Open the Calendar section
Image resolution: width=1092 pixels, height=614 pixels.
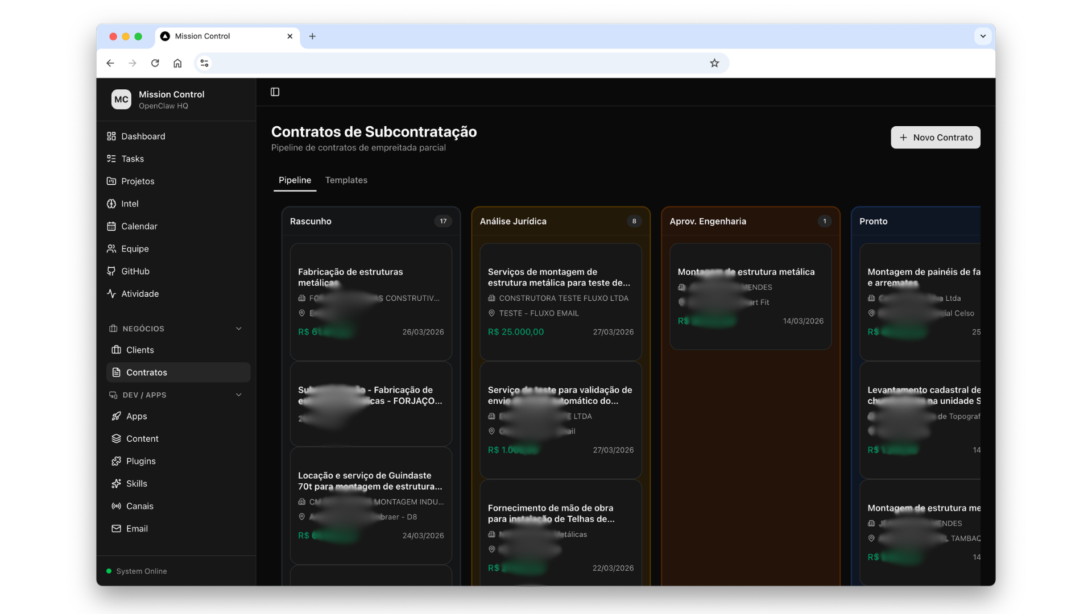139,226
